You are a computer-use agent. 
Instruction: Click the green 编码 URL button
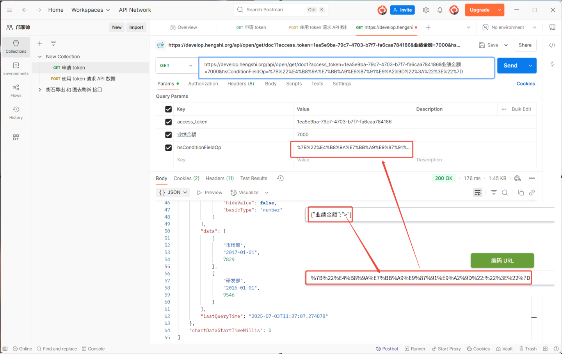tap(502, 261)
